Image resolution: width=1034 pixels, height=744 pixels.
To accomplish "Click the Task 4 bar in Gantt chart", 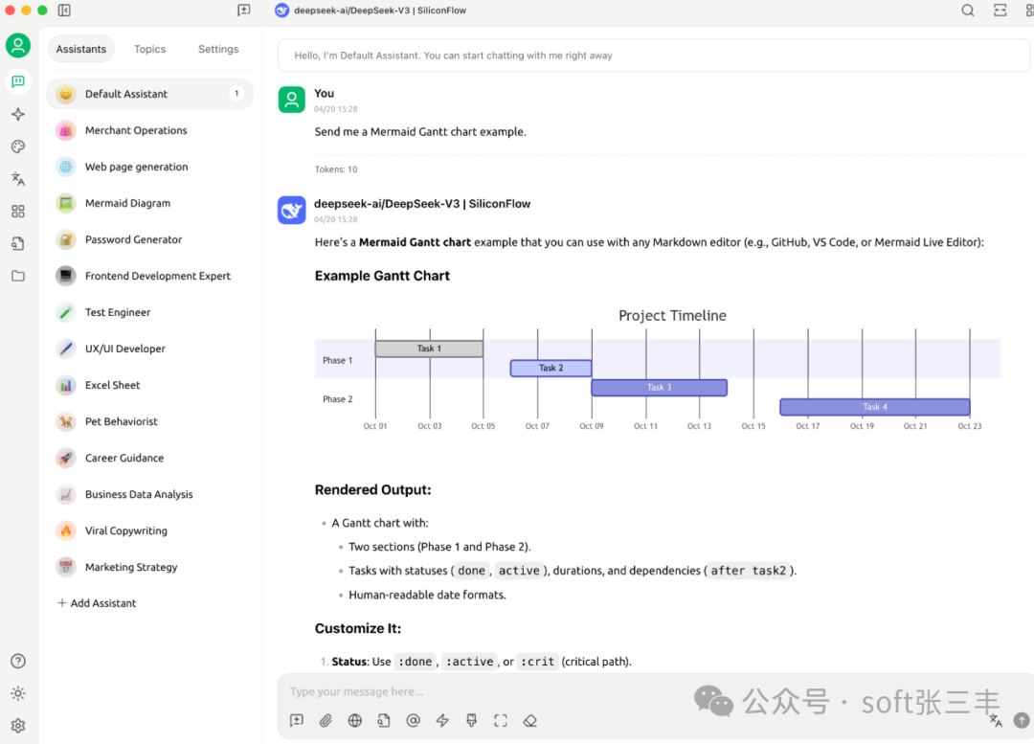I will (x=875, y=407).
